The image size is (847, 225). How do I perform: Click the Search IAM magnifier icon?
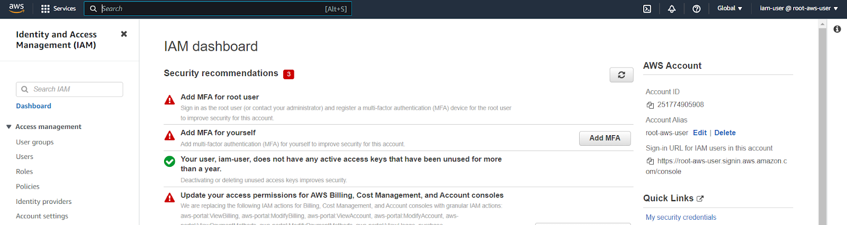[24, 89]
